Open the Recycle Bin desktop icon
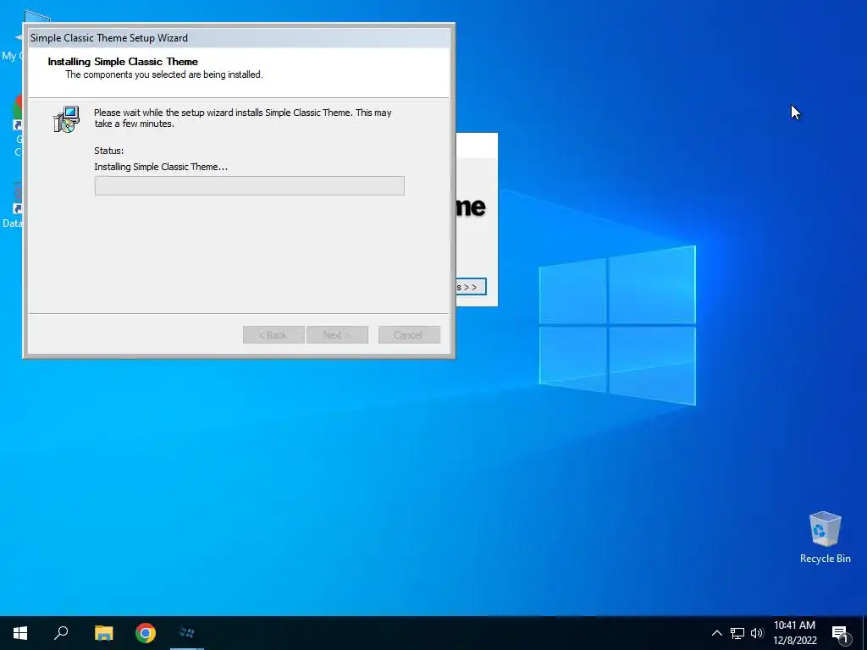 (825, 537)
